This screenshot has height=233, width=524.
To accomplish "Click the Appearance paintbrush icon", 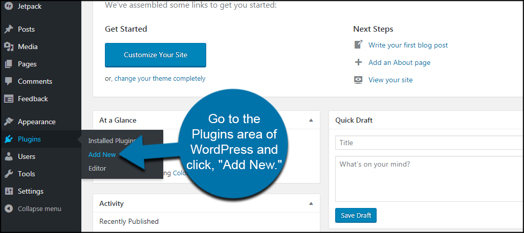I will click(x=9, y=122).
